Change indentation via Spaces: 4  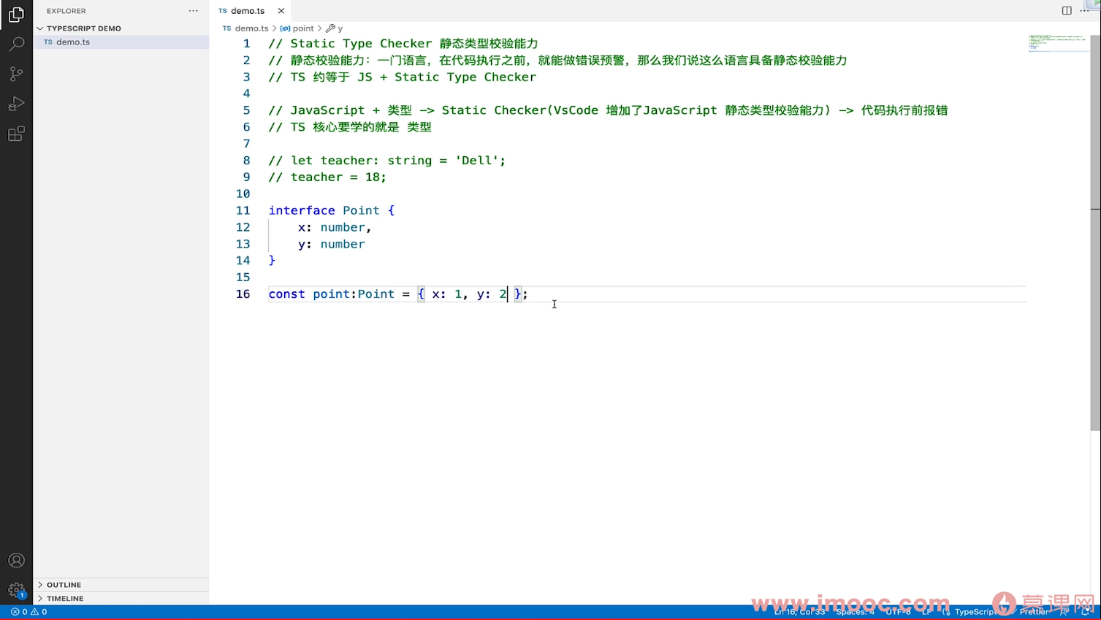855,612
